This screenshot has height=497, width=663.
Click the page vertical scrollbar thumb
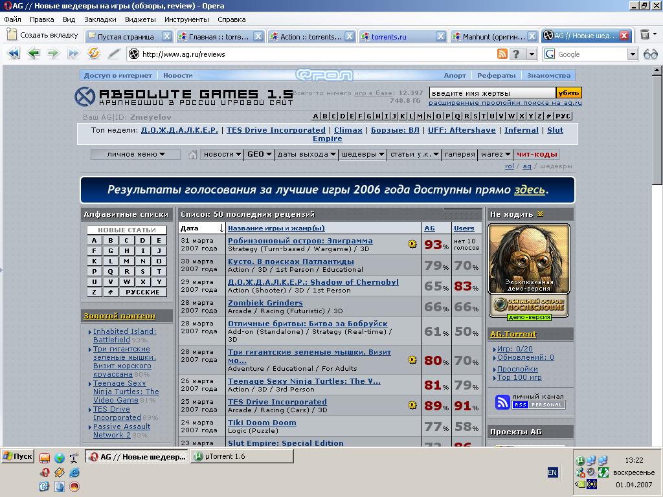657,130
